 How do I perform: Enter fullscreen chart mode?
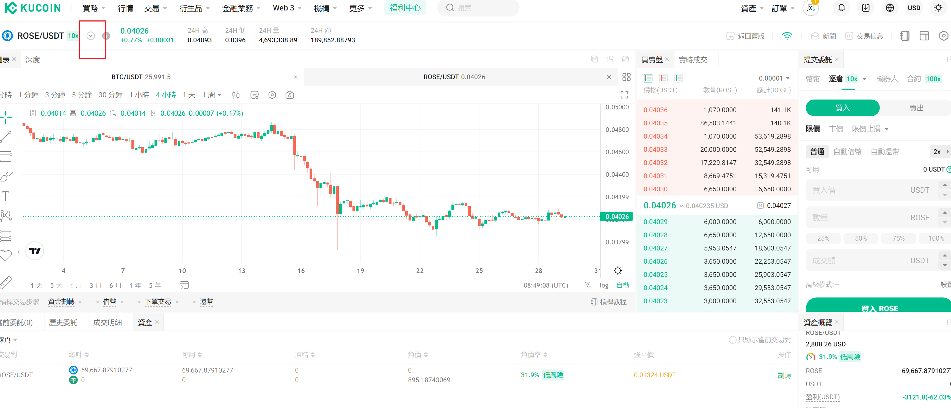click(x=624, y=95)
